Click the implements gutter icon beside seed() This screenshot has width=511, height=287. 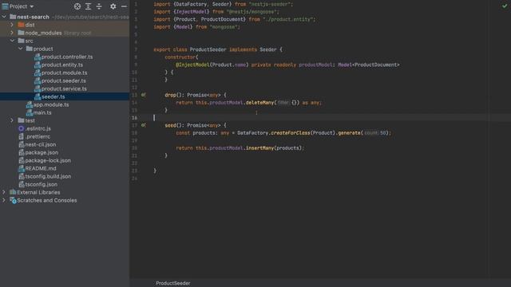click(x=144, y=125)
